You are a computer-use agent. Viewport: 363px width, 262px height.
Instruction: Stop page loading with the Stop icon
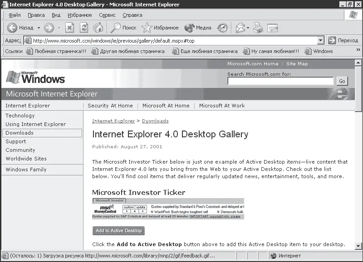[69, 28]
